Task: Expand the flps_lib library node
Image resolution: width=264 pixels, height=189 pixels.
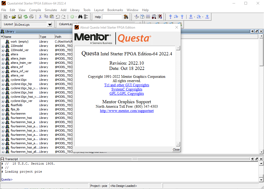Action: coord(3,110)
